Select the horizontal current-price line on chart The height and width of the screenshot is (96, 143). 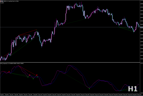[x=70, y=27]
